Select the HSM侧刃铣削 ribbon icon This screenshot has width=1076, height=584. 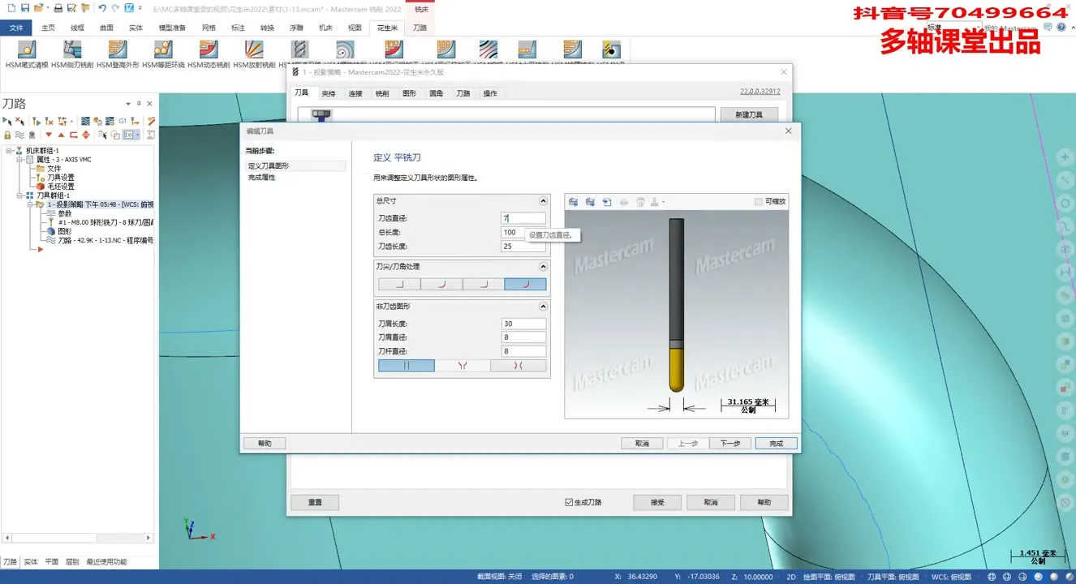point(72,50)
